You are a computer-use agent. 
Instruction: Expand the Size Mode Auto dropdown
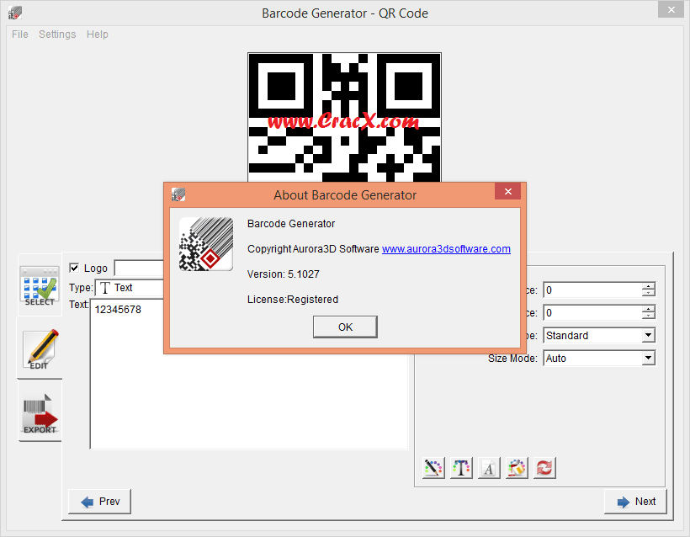(x=648, y=359)
